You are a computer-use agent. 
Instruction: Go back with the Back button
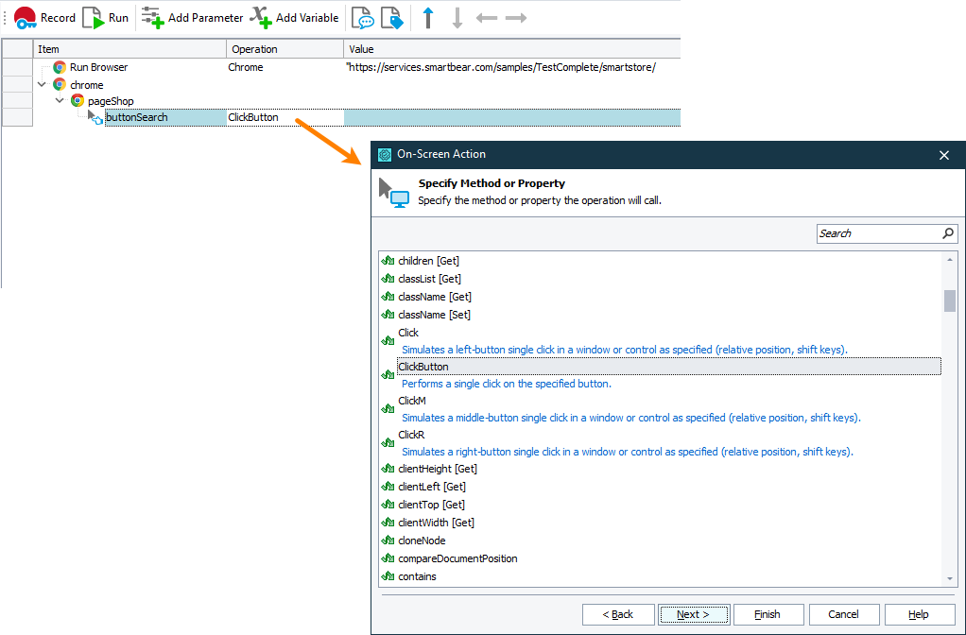point(618,614)
